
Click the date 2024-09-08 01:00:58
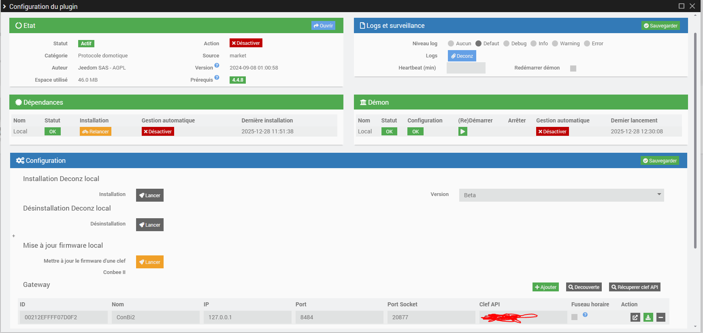254,68
